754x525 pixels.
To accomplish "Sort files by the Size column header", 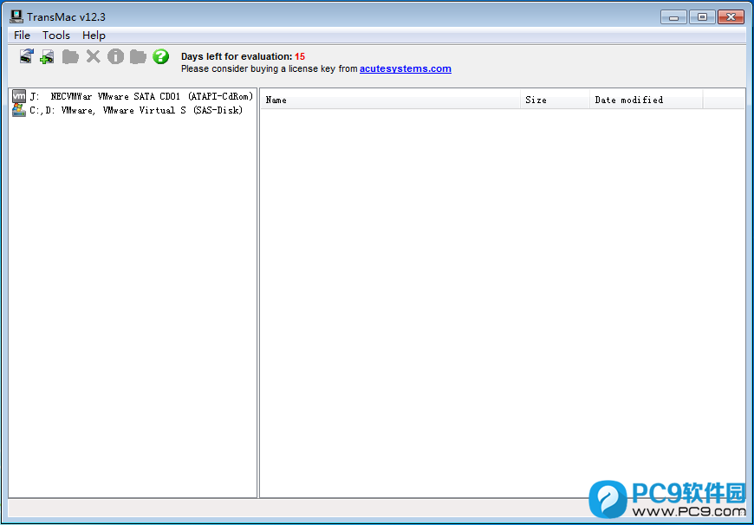I will (555, 100).
